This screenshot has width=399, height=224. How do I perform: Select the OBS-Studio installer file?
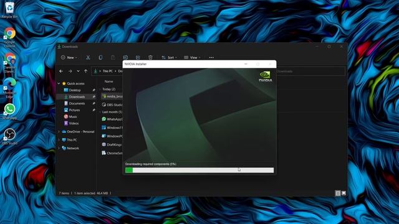(x=112, y=105)
